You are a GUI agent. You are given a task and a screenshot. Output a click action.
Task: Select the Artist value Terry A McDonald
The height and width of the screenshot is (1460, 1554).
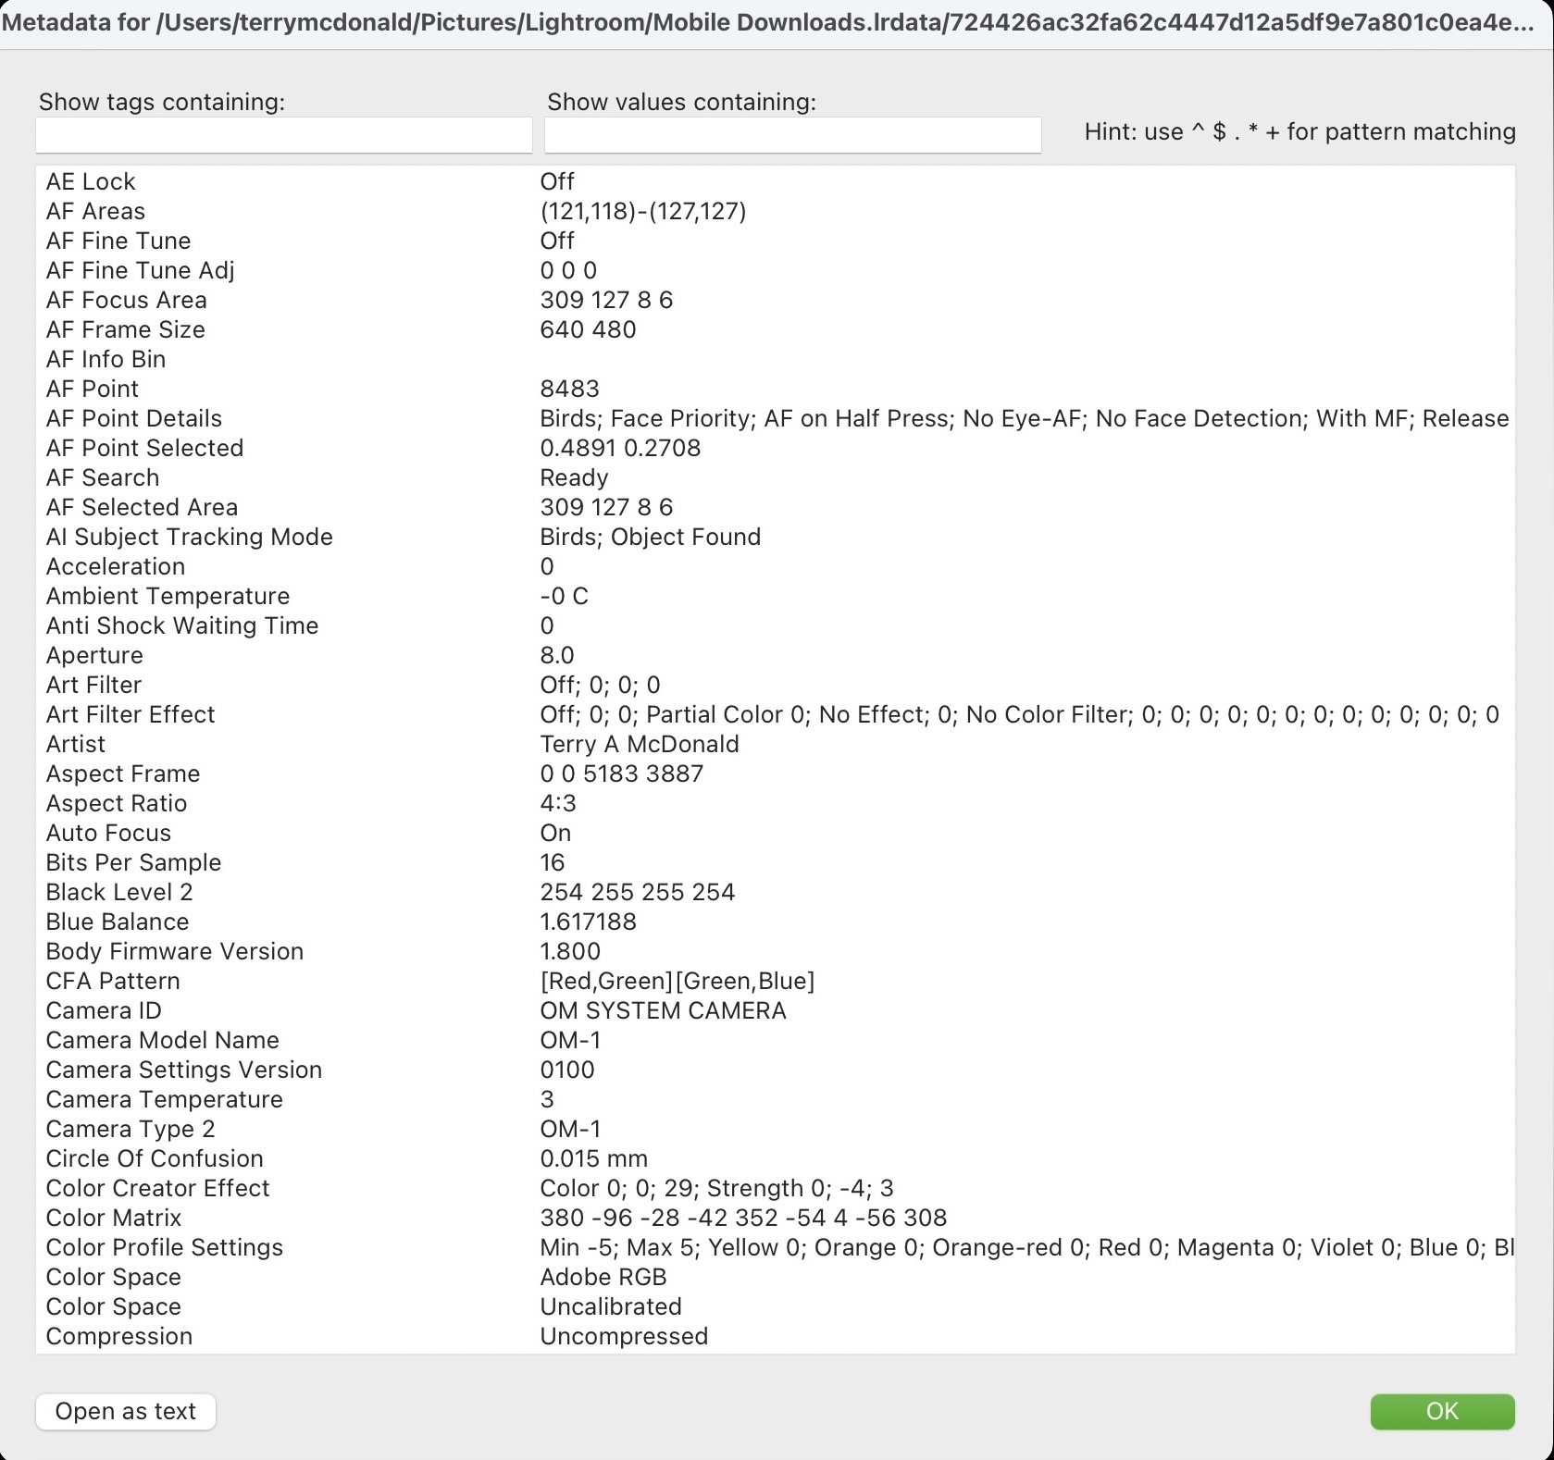(639, 744)
